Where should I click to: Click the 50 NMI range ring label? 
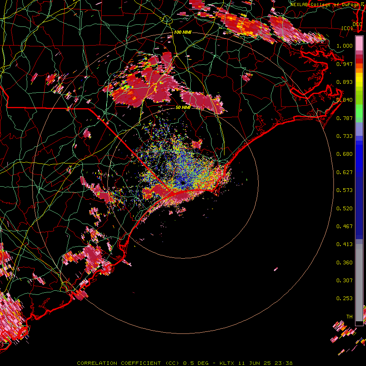(x=183, y=107)
